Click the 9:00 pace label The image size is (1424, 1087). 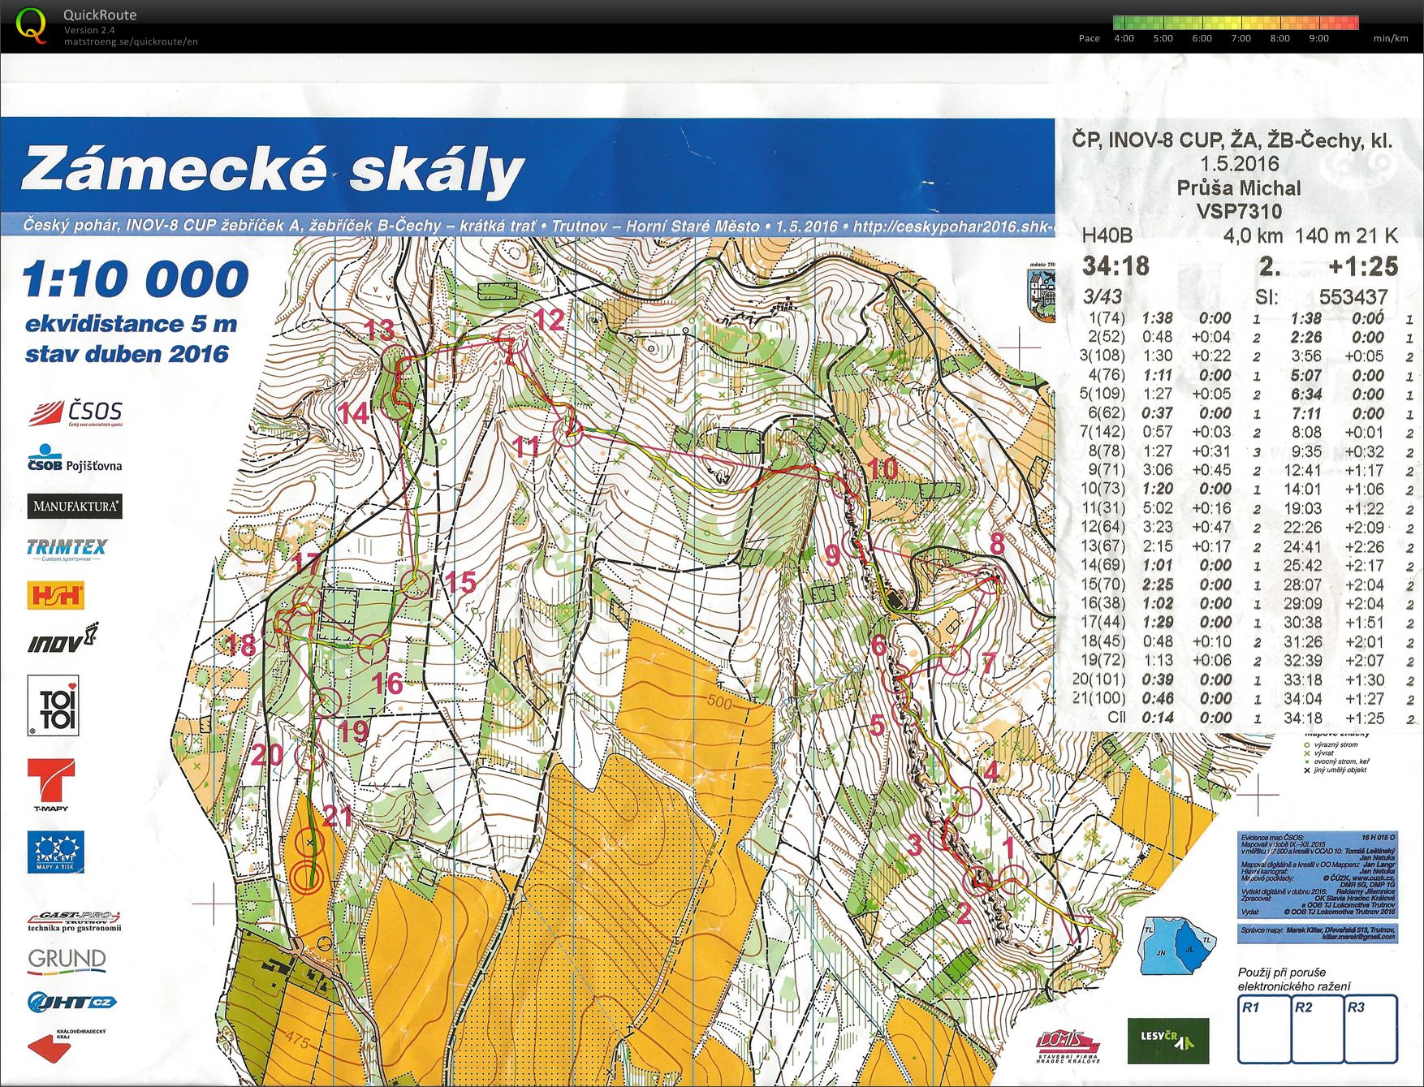click(1318, 38)
